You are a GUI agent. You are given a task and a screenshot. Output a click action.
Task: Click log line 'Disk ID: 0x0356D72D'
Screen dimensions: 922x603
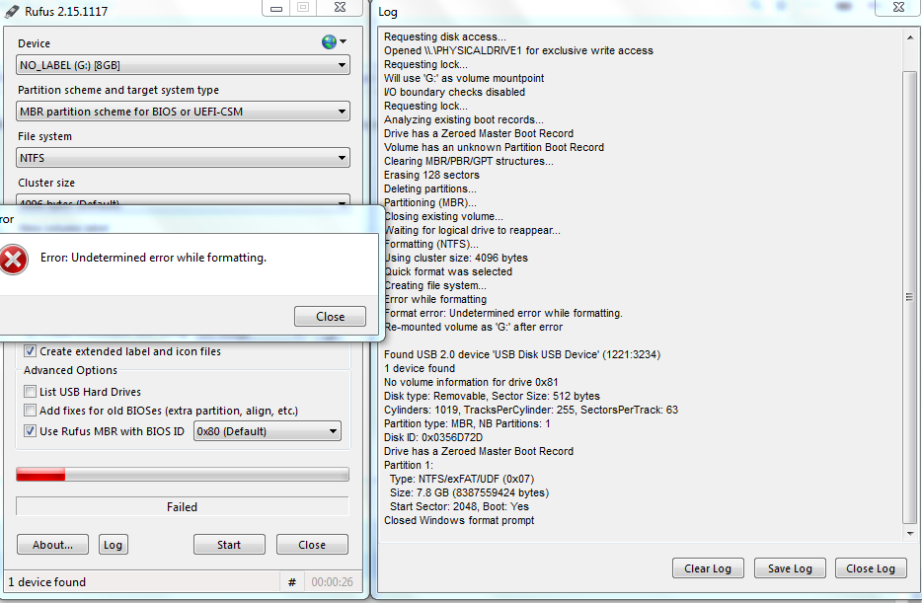coord(433,437)
